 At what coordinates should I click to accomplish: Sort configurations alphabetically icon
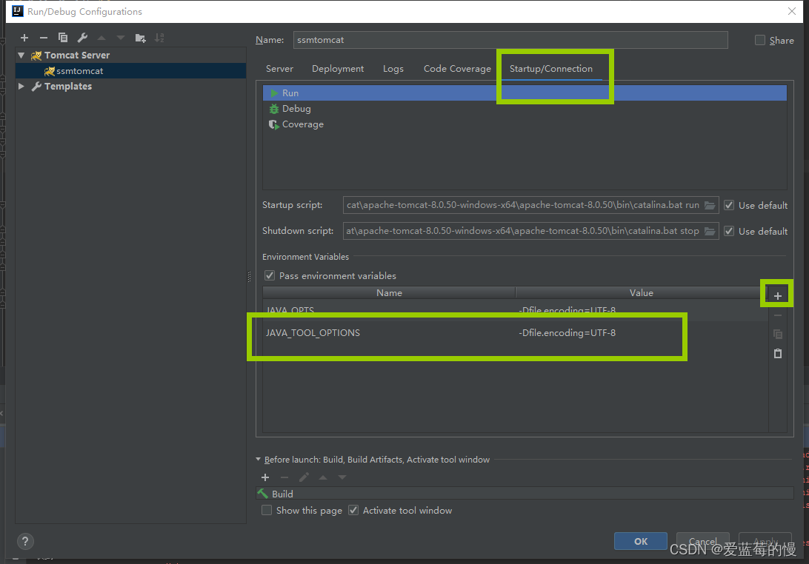159,38
